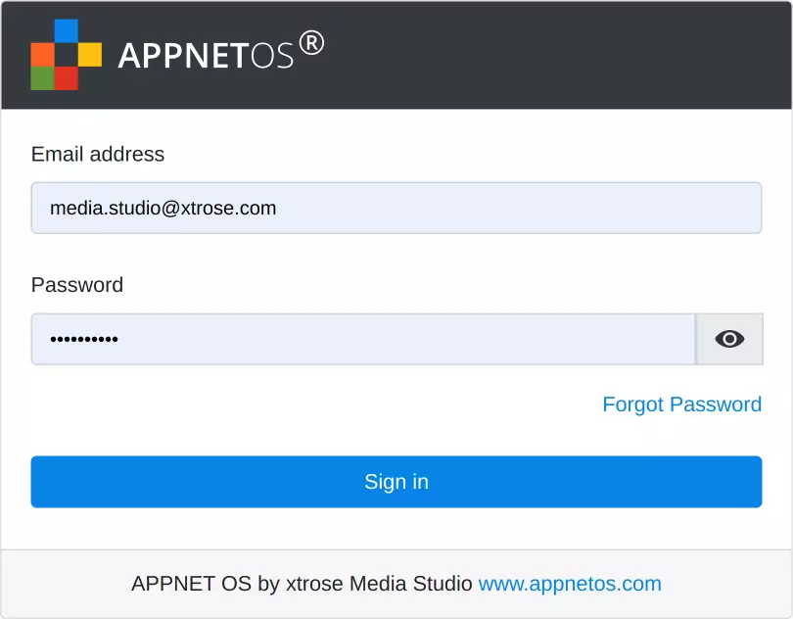The height and width of the screenshot is (619, 793).
Task: Click the orange square in the logo
Action: [x=42, y=55]
